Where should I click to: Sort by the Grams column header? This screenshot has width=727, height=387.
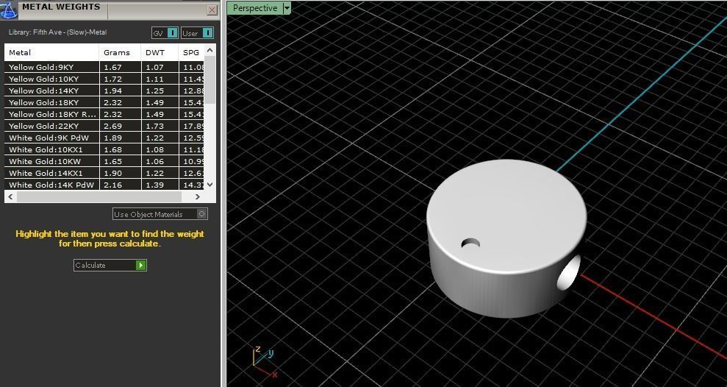click(x=120, y=52)
